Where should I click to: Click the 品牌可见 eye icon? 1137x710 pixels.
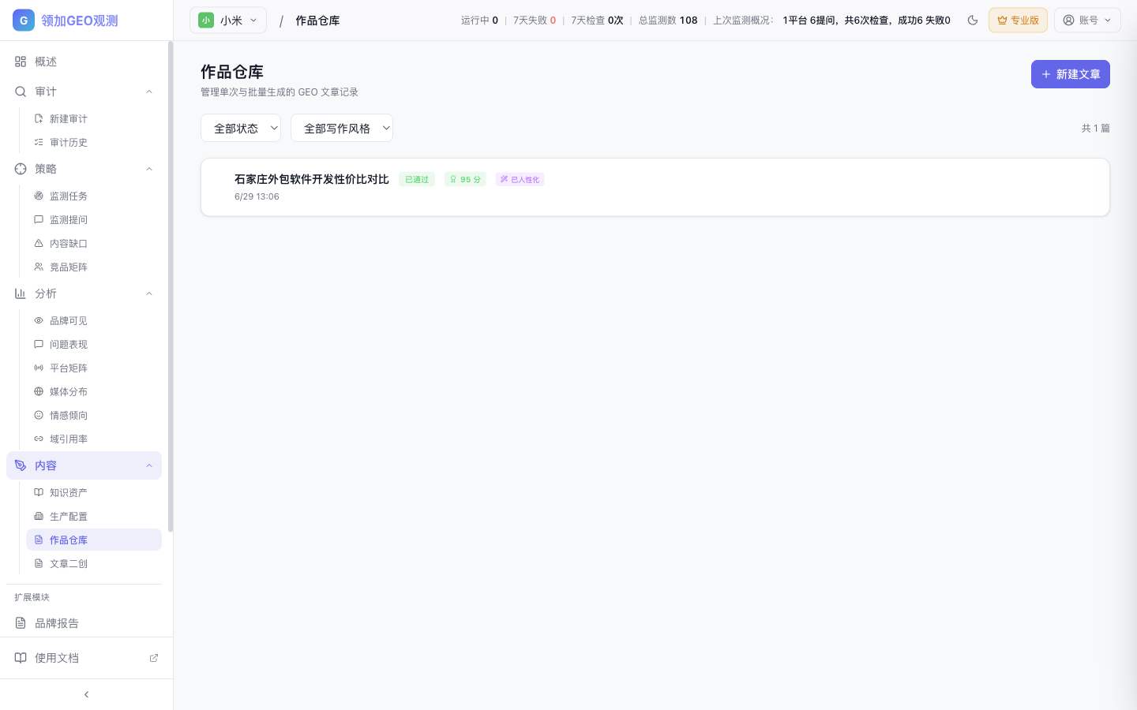pos(39,320)
